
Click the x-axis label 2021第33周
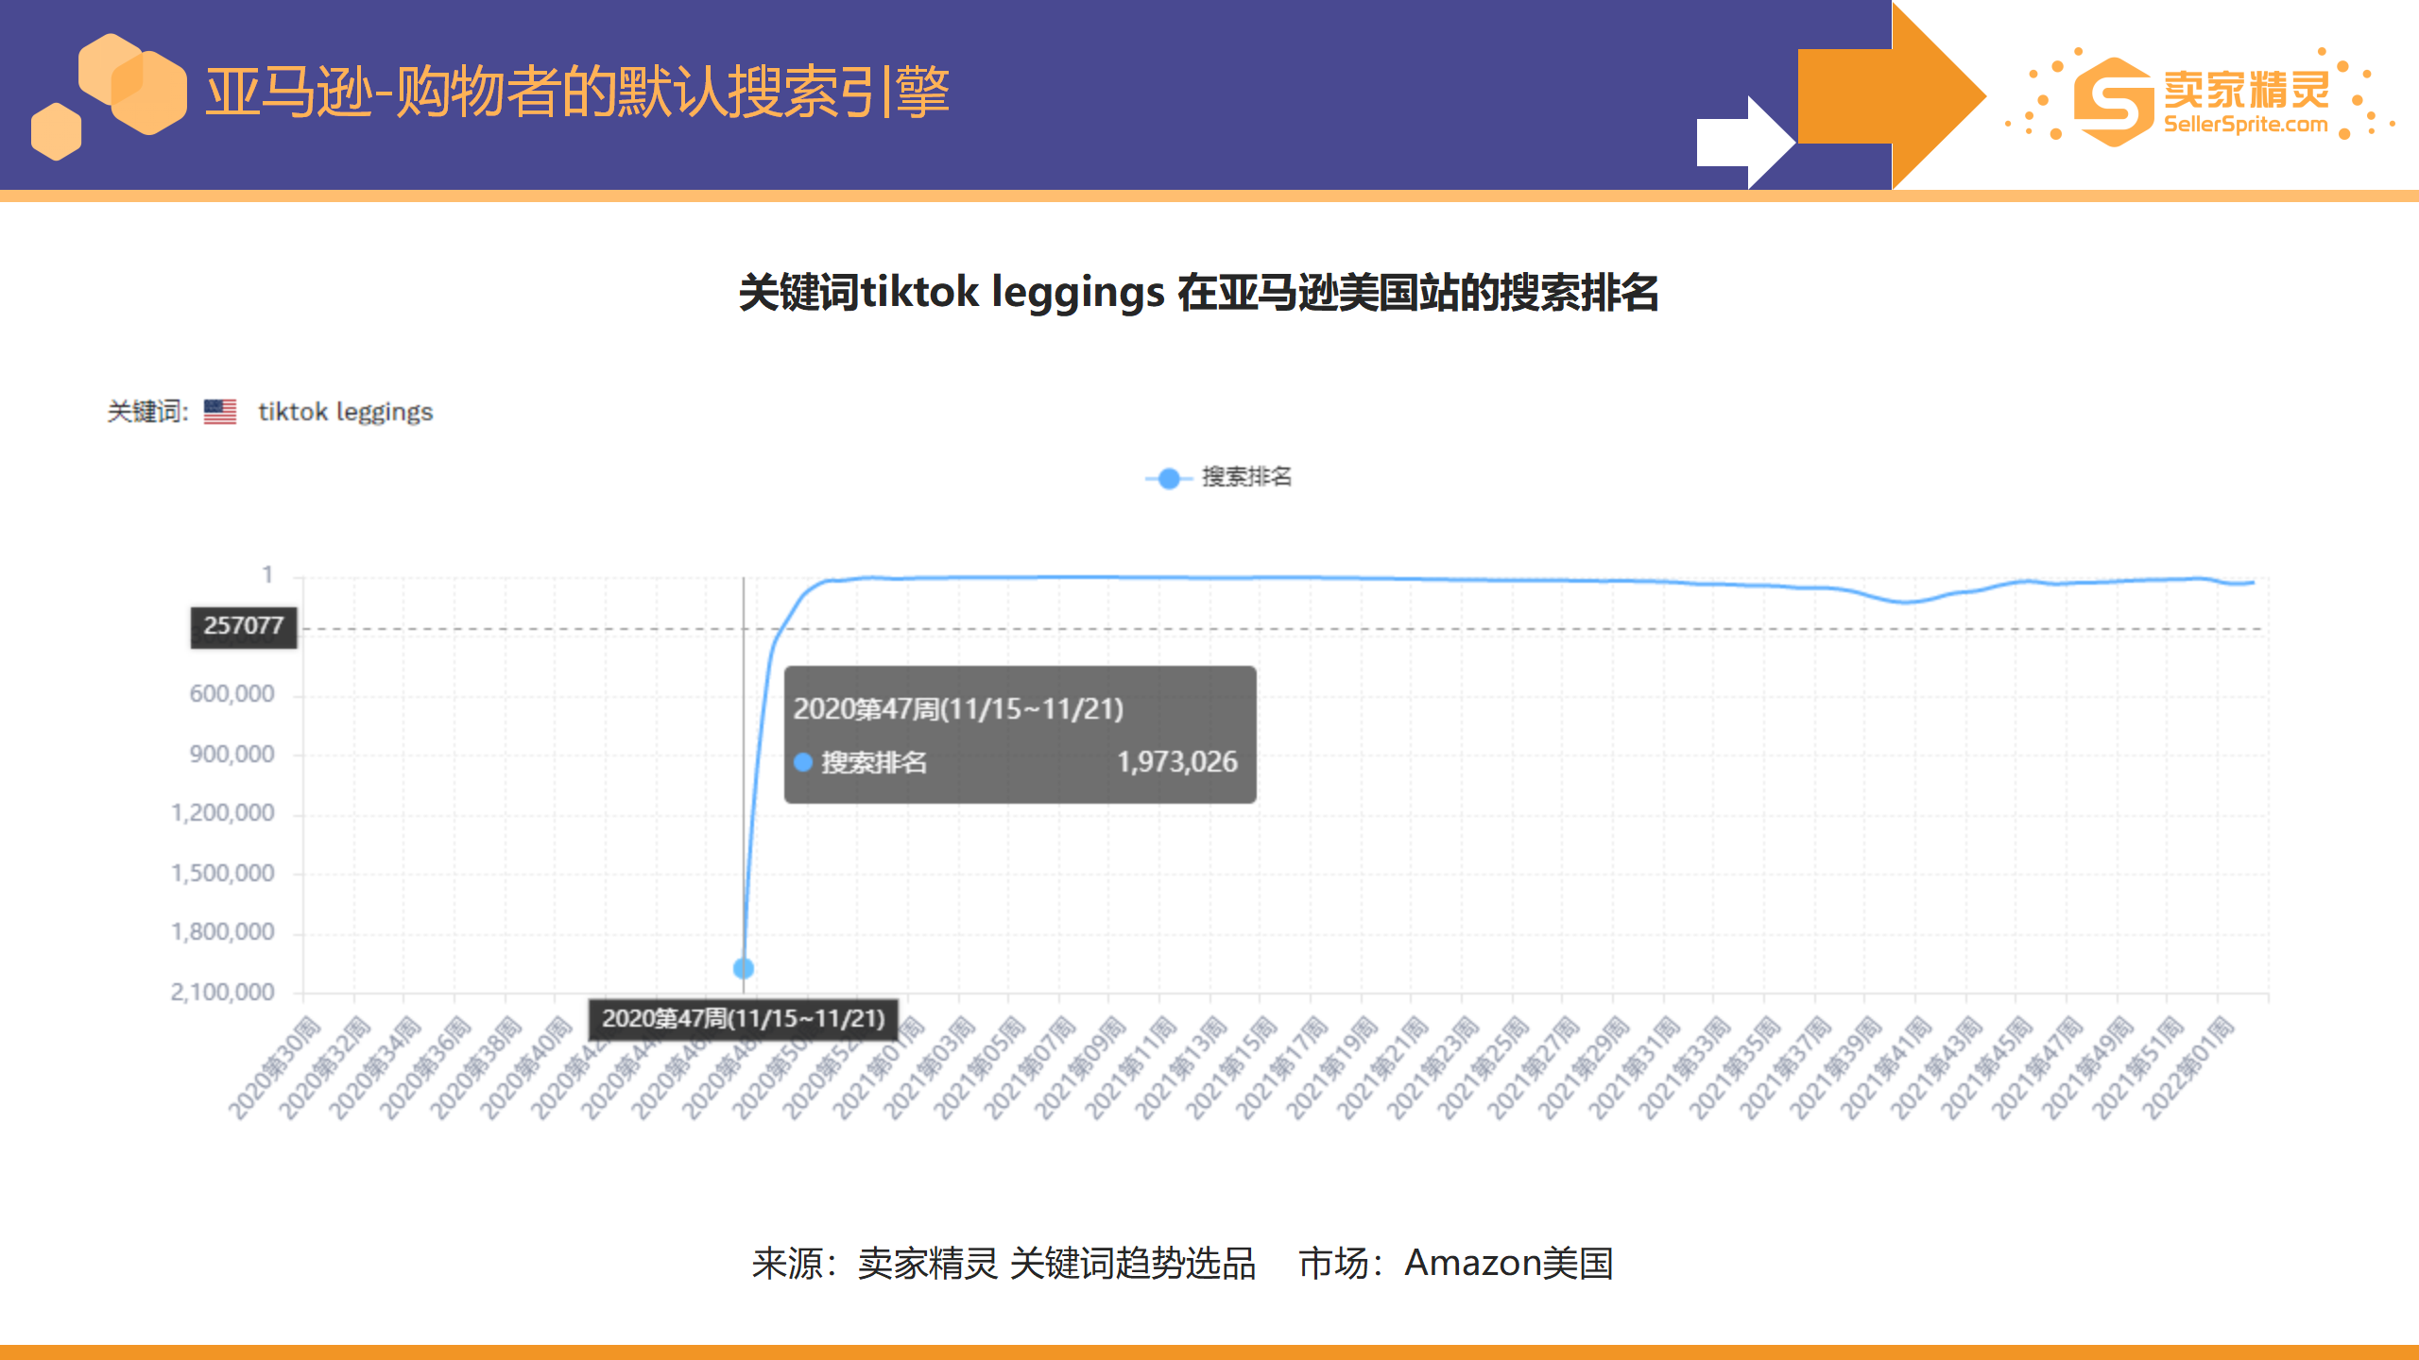point(1686,1067)
